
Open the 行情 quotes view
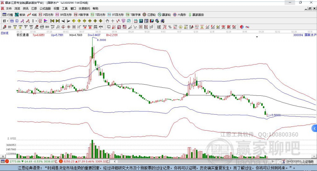[x=8, y=15]
